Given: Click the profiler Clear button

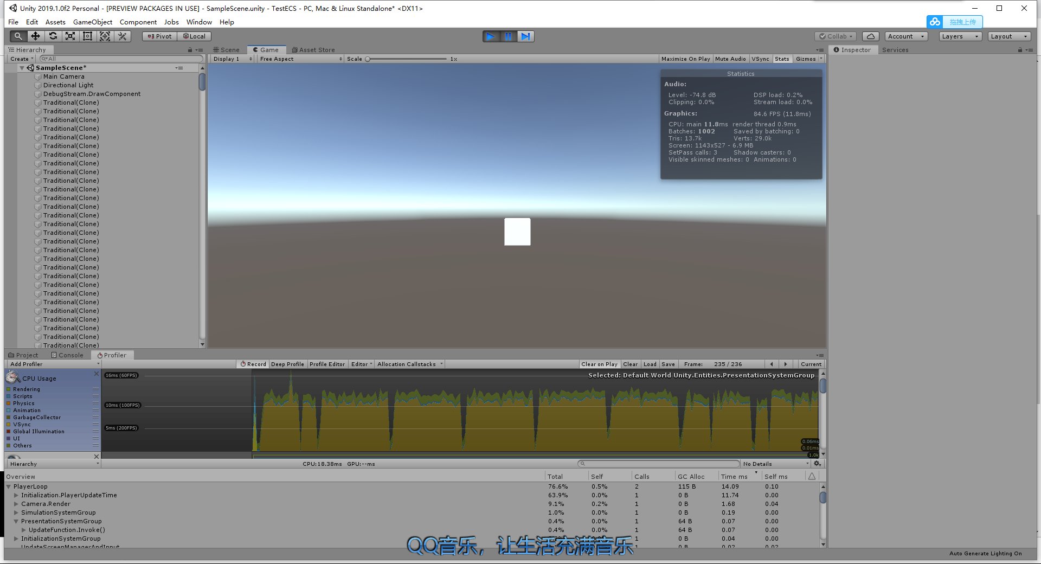Looking at the screenshot, I should (x=630, y=364).
